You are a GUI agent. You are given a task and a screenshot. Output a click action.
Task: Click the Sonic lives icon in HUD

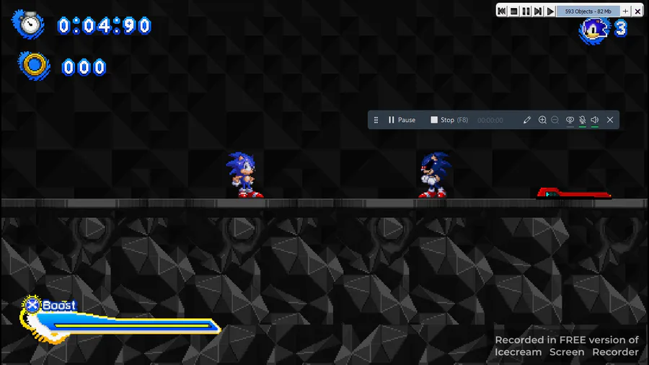[594, 30]
